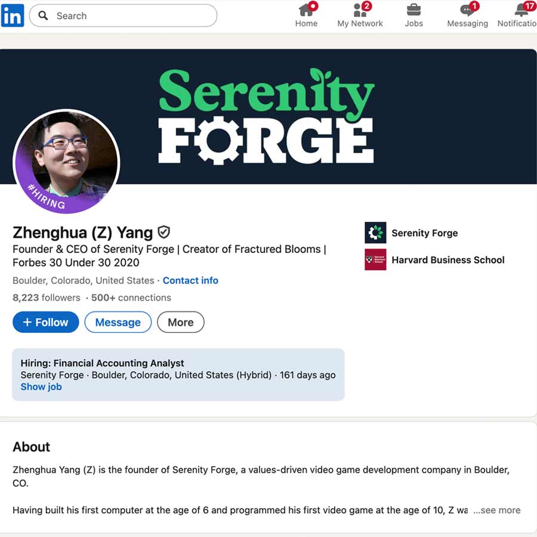The height and width of the screenshot is (537, 537).
Task: Open the Notifications bell icon
Action: coord(522,10)
